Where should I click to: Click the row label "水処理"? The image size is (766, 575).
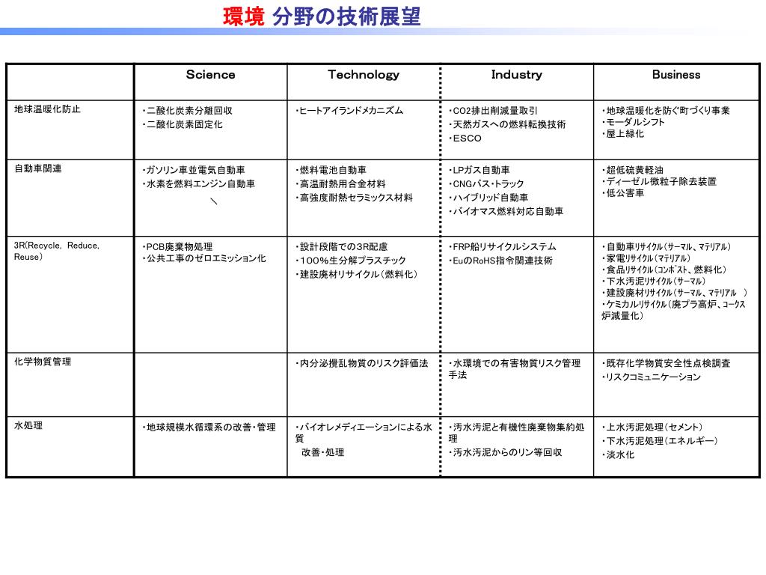pyautogui.click(x=28, y=426)
